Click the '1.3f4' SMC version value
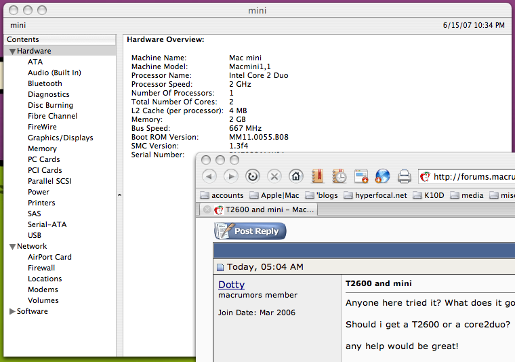The width and height of the screenshot is (515, 362). point(239,146)
